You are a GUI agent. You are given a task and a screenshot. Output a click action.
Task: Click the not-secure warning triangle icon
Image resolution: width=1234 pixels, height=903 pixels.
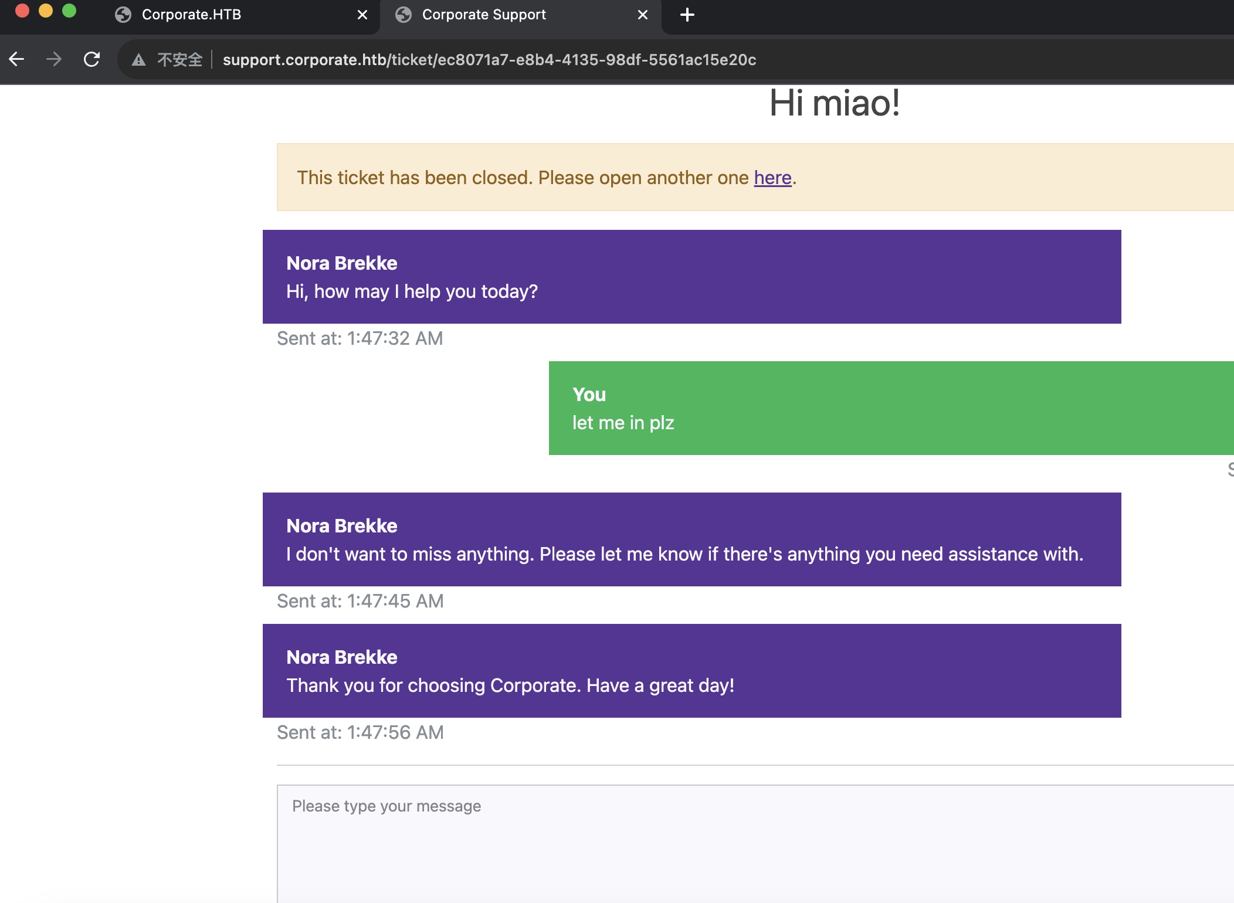tap(138, 60)
